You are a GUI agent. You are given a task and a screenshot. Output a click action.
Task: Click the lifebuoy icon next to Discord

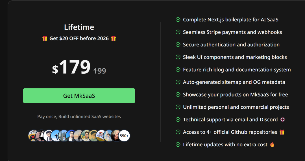[x=282, y=120]
